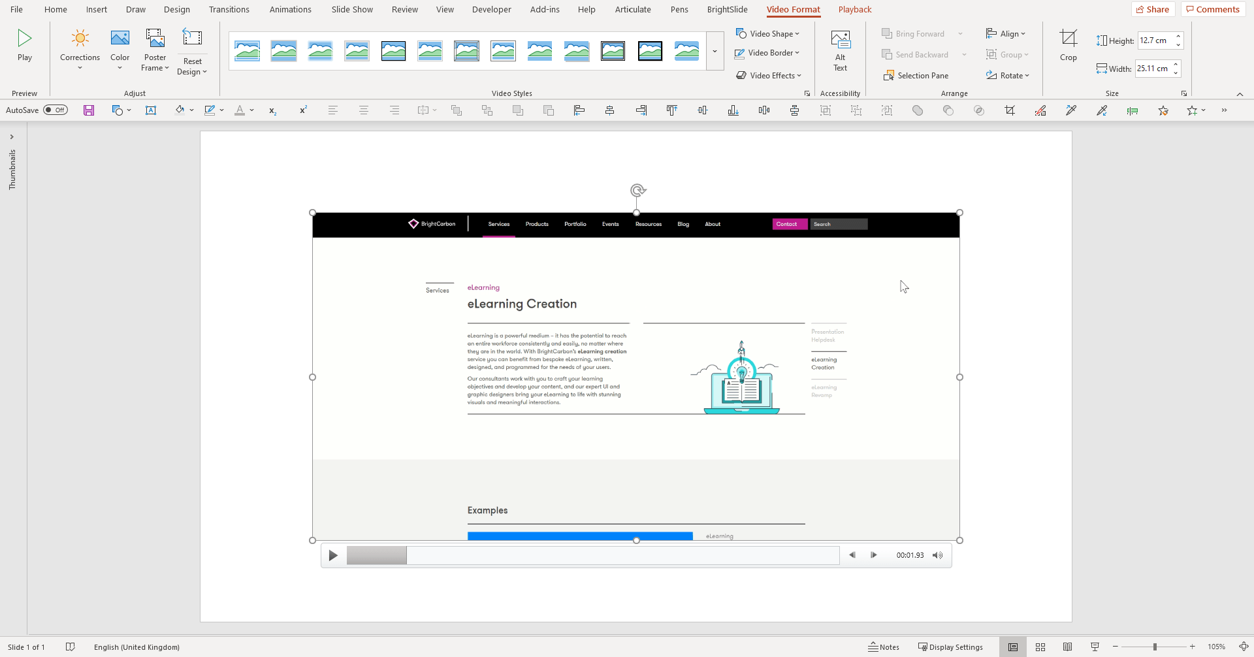Align objects center horizontally
The height and width of the screenshot is (657, 1254).
pyautogui.click(x=609, y=110)
